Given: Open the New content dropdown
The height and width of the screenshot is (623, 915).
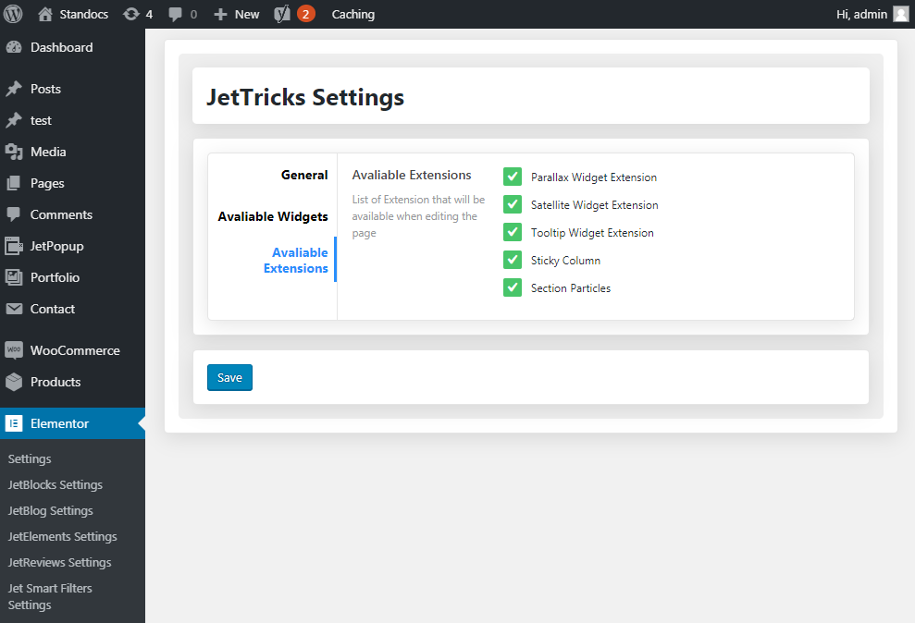Looking at the screenshot, I should coord(236,15).
